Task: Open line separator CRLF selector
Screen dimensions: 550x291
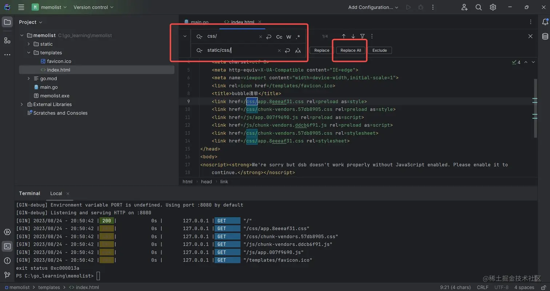Action: (483, 287)
